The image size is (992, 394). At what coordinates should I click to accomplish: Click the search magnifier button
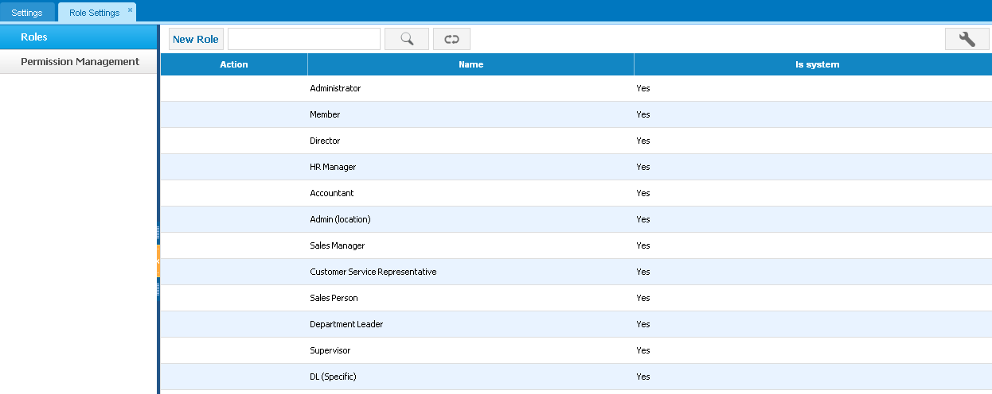[x=407, y=39]
